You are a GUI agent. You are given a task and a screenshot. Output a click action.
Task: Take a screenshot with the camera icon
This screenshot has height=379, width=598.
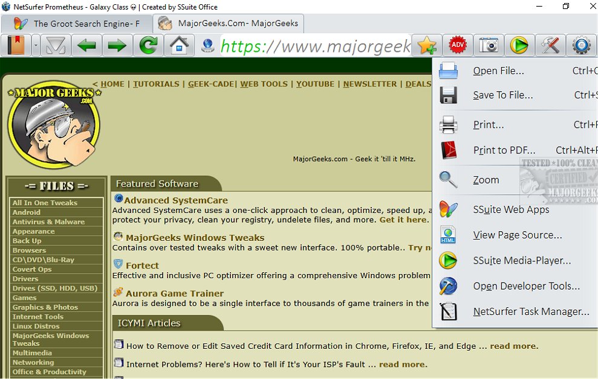pos(489,45)
